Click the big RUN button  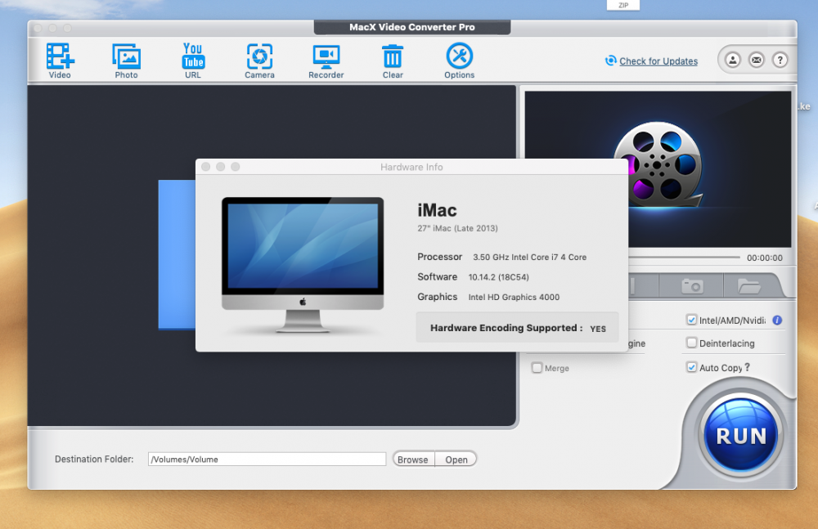741,435
